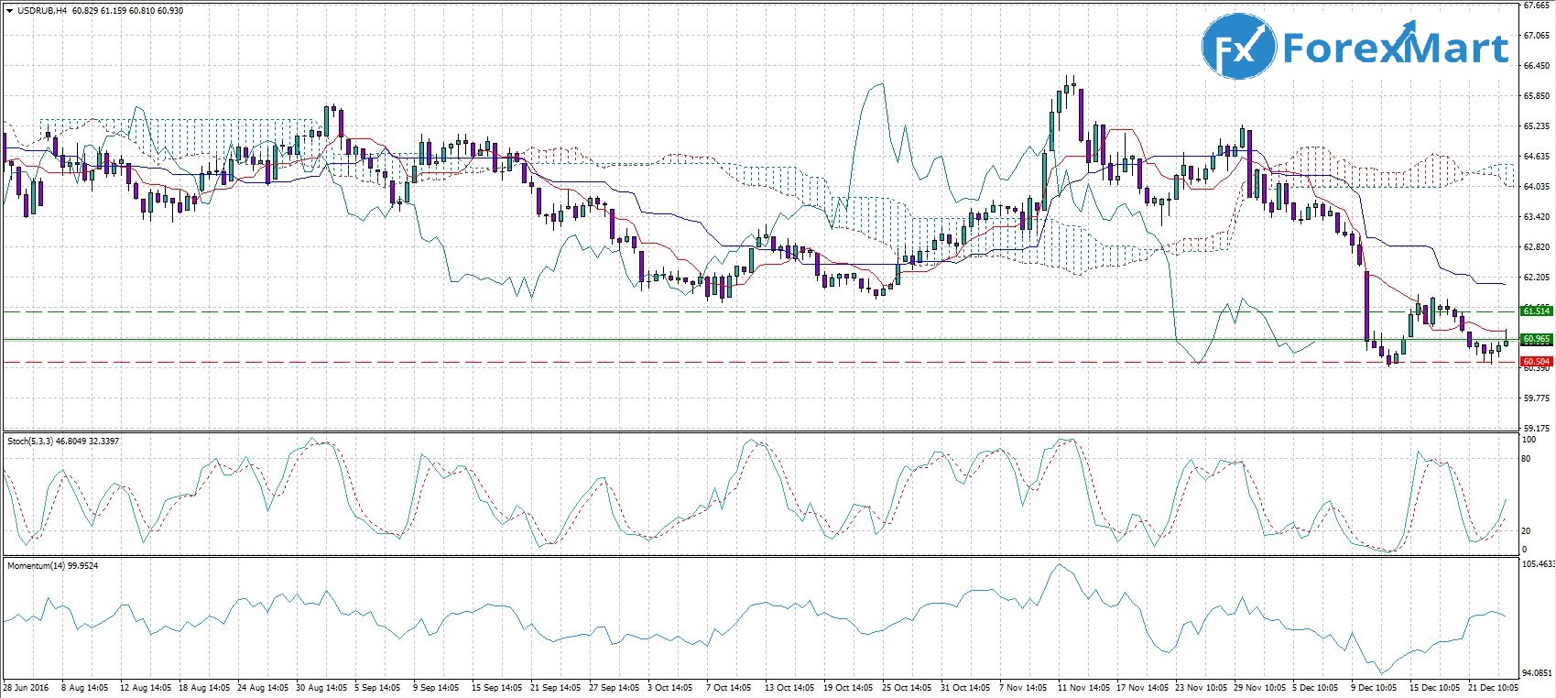Viewport: 1556px width, 698px height.
Task: Click the 27 Sep 14:05 date label
Action: tap(615, 687)
